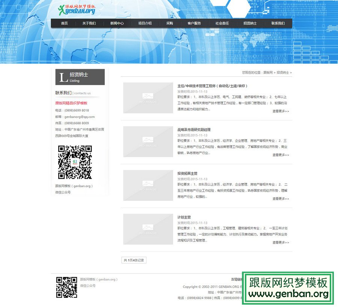Click the NO IMAGE placeholder of the first job
The width and height of the screenshot is (338, 308).
[149, 98]
